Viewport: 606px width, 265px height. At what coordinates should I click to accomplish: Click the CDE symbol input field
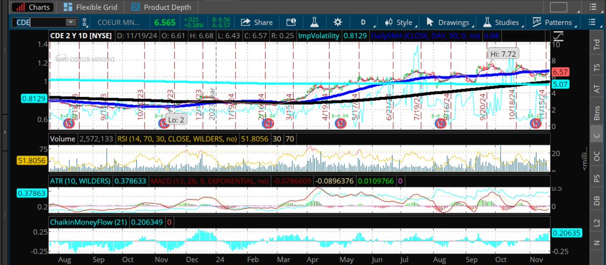(38, 22)
